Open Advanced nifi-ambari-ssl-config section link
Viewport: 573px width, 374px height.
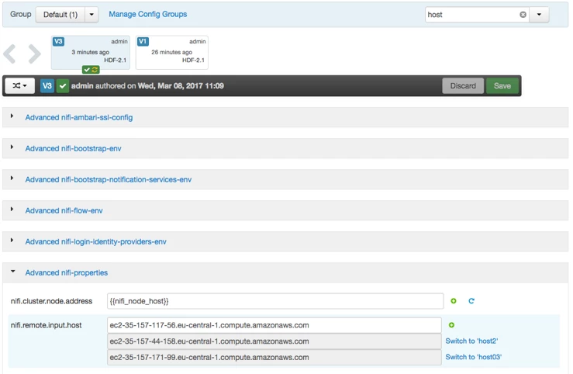(79, 117)
